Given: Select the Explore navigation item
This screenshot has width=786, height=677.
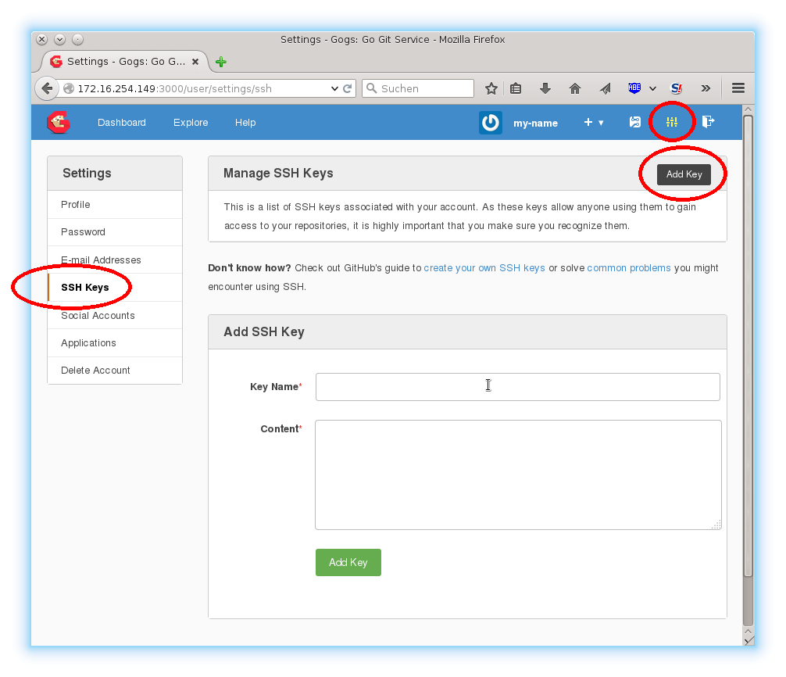Looking at the screenshot, I should click(x=190, y=122).
